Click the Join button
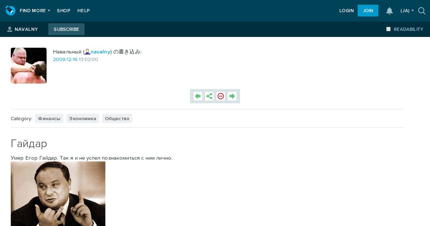 pyautogui.click(x=368, y=11)
